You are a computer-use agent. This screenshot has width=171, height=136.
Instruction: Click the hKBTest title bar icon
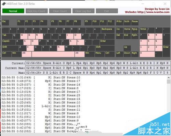4,4
